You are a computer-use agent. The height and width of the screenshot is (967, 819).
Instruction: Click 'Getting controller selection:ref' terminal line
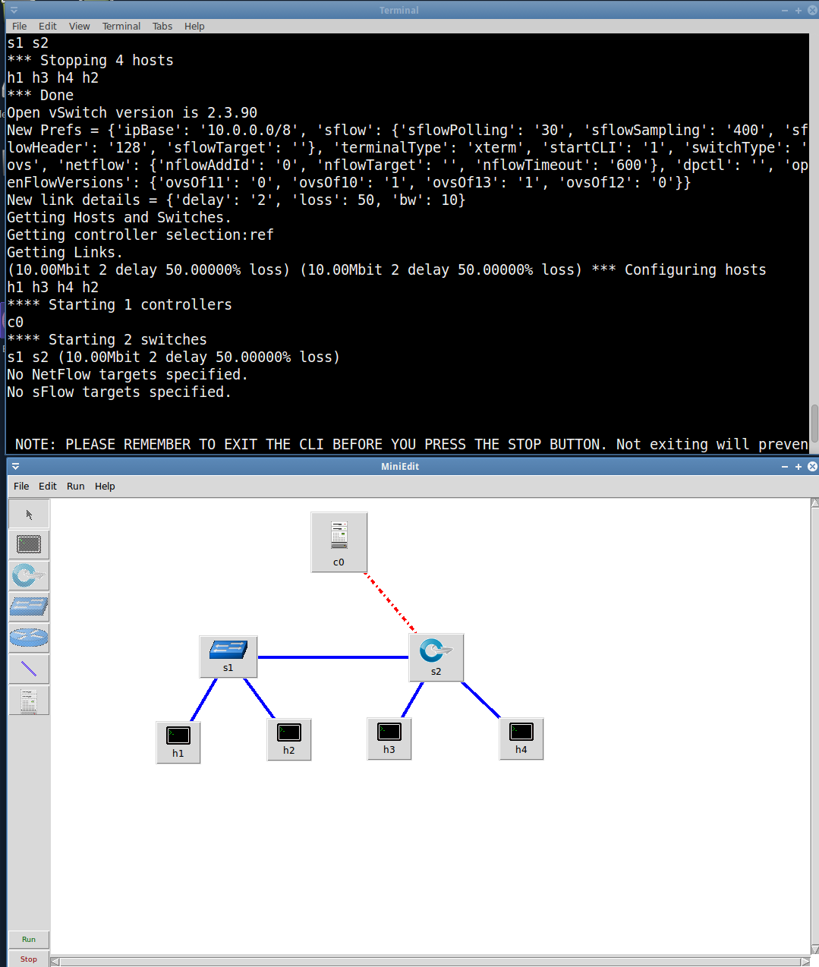coord(140,235)
